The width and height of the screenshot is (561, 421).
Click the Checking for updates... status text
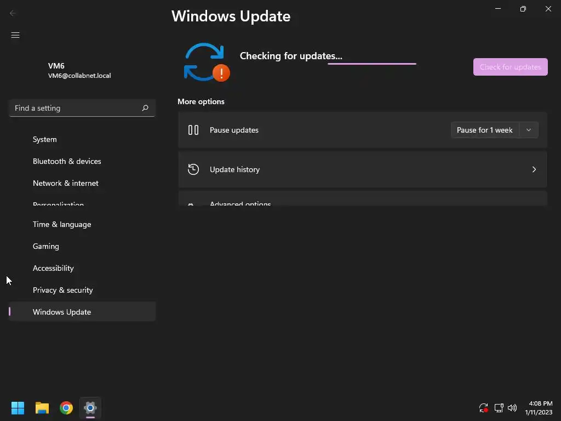[x=291, y=56]
